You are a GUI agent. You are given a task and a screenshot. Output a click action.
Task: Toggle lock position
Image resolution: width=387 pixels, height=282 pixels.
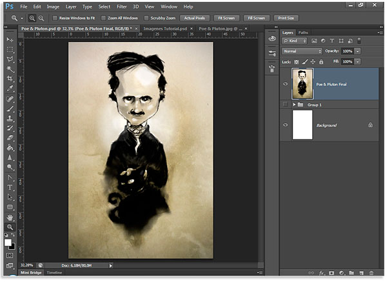313,62
